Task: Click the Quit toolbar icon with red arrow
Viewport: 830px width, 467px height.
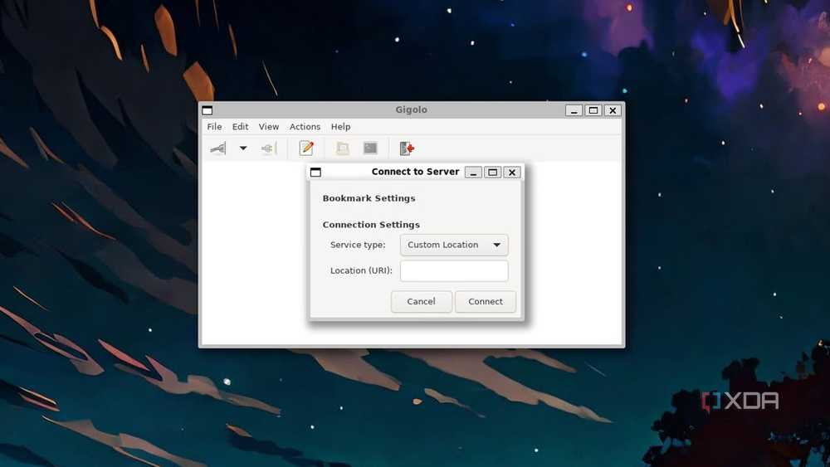Action: pyautogui.click(x=407, y=148)
